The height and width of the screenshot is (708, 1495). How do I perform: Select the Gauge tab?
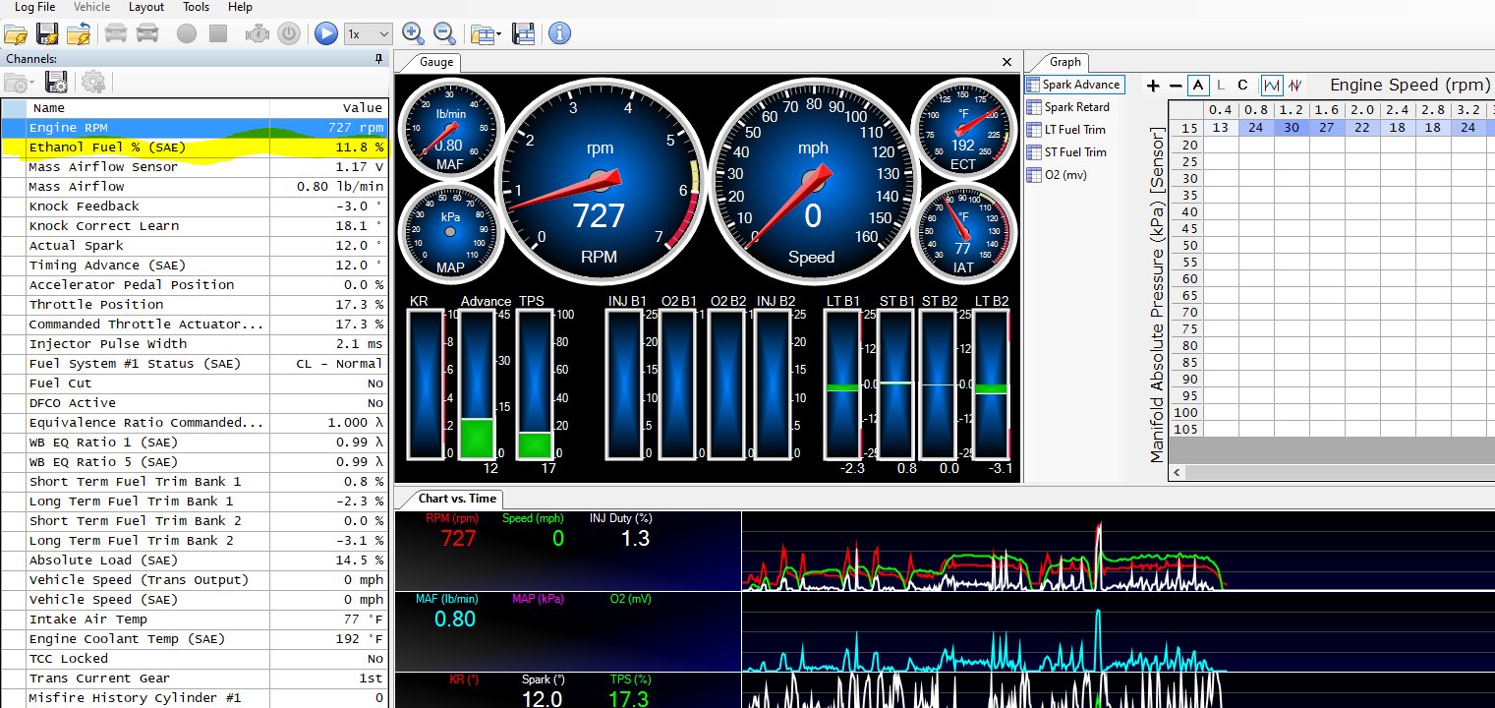click(x=435, y=61)
